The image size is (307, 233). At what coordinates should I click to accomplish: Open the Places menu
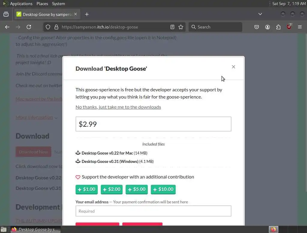click(42, 4)
